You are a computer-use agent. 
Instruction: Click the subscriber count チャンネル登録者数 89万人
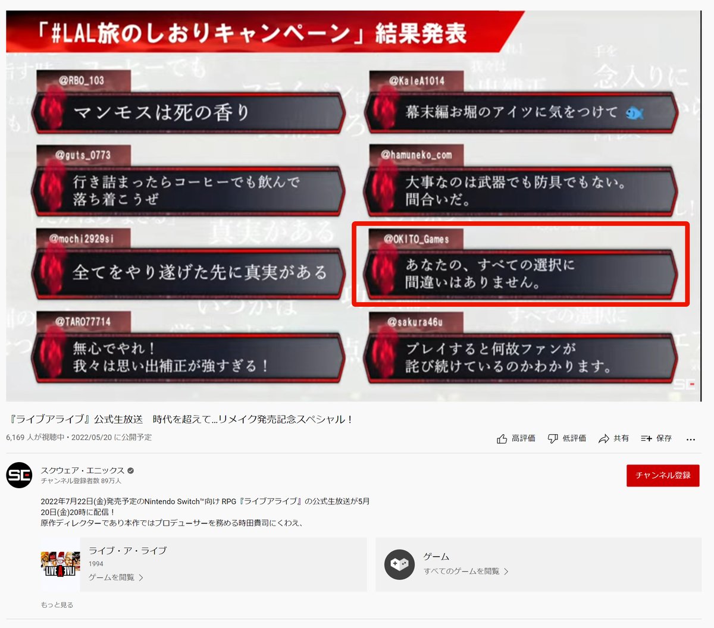pos(81,481)
